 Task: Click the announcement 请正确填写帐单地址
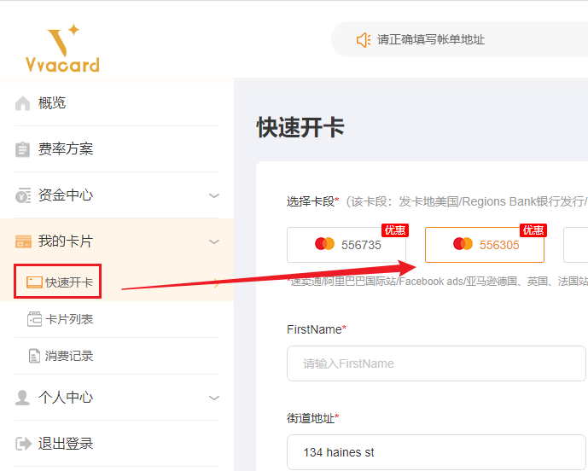[431, 39]
